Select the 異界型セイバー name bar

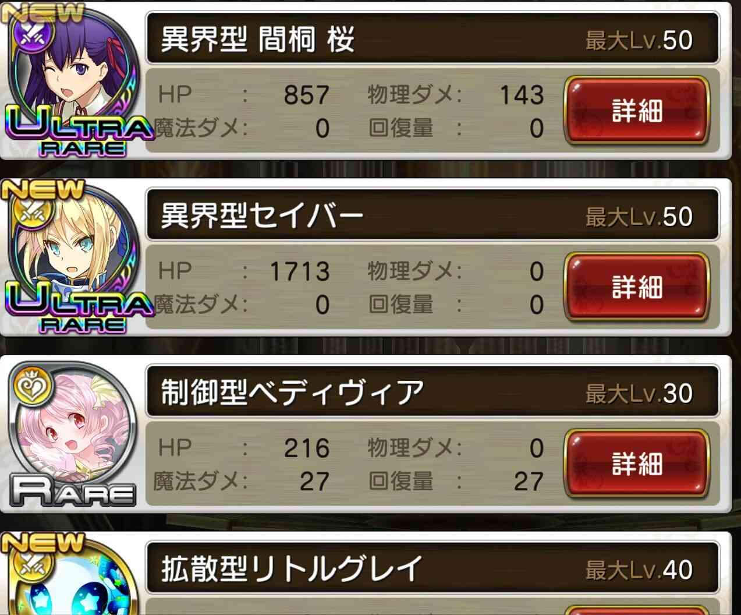click(432, 217)
